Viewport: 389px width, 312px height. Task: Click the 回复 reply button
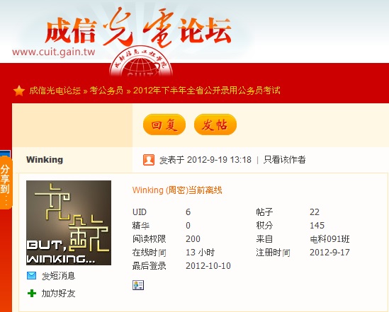(164, 125)
